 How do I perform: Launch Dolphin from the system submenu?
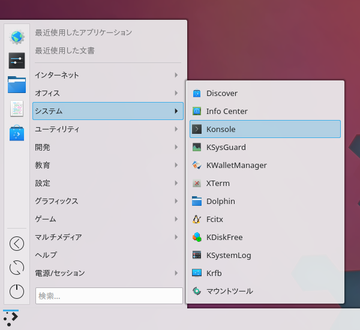click(265, 201)
